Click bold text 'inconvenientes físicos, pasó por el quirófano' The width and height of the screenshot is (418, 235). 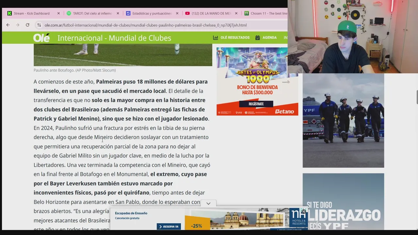click(91, 193)
